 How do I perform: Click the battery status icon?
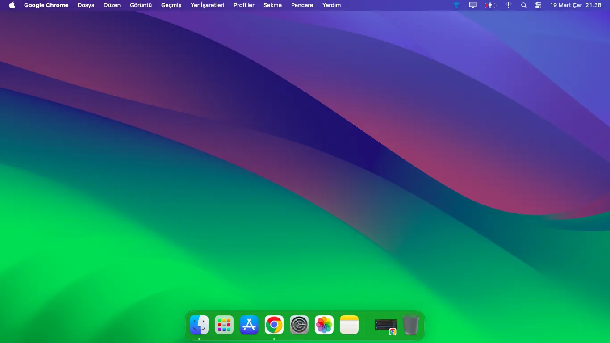point(491,5)
